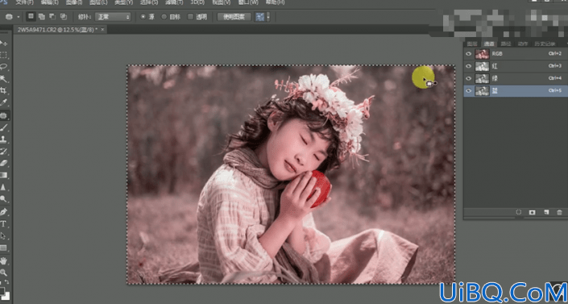The height and width of the screenshot is (304, 568).
Task: Select the Eraser tool
Action: click(3, 163)
